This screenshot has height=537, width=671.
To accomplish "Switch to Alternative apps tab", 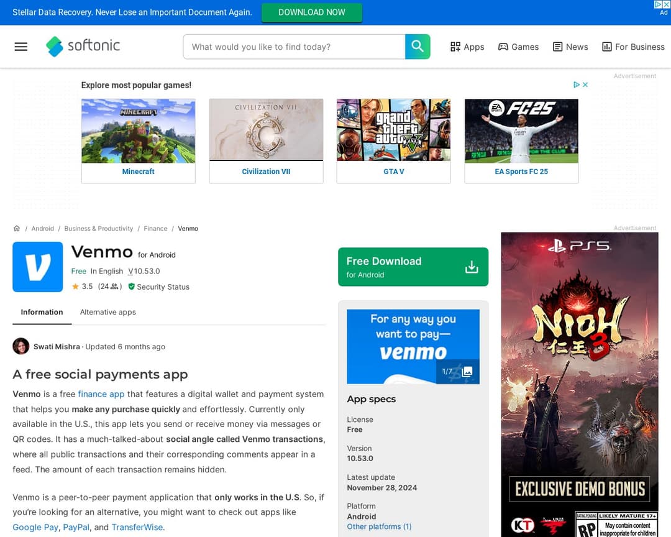I will coord(108,312).
